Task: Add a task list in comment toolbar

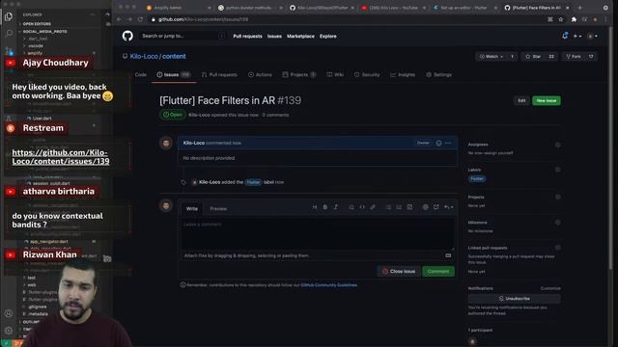Action: [409, 207]
